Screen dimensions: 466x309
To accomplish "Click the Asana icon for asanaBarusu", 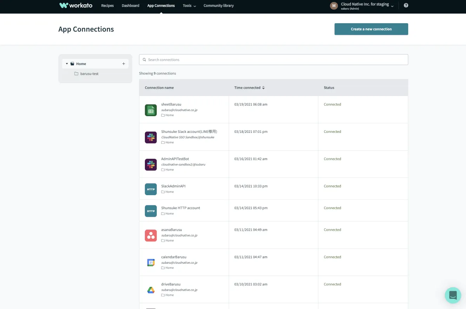I will click(x=151, y=235).
